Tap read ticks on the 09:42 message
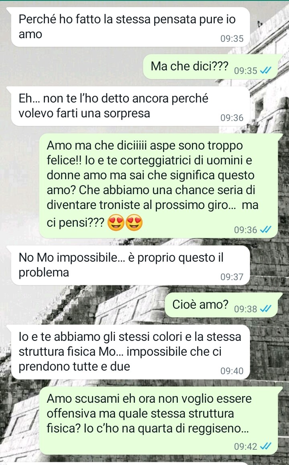Image resolution: width=289 pixels, height=465 pixels. point(266,446)
